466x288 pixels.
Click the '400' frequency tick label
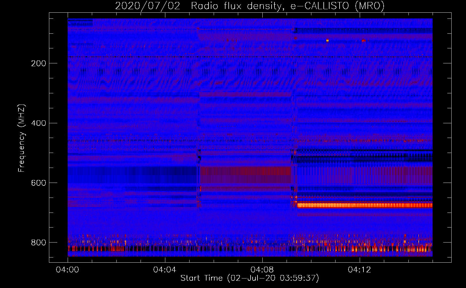[39, 123]
